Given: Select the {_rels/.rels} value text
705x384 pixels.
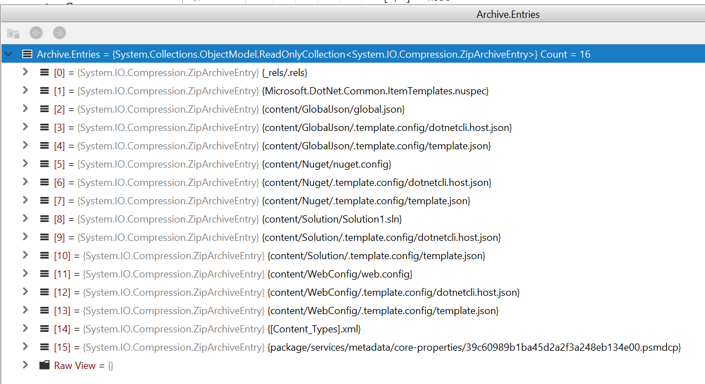Looking at the screenshot, I should point(285,73).
